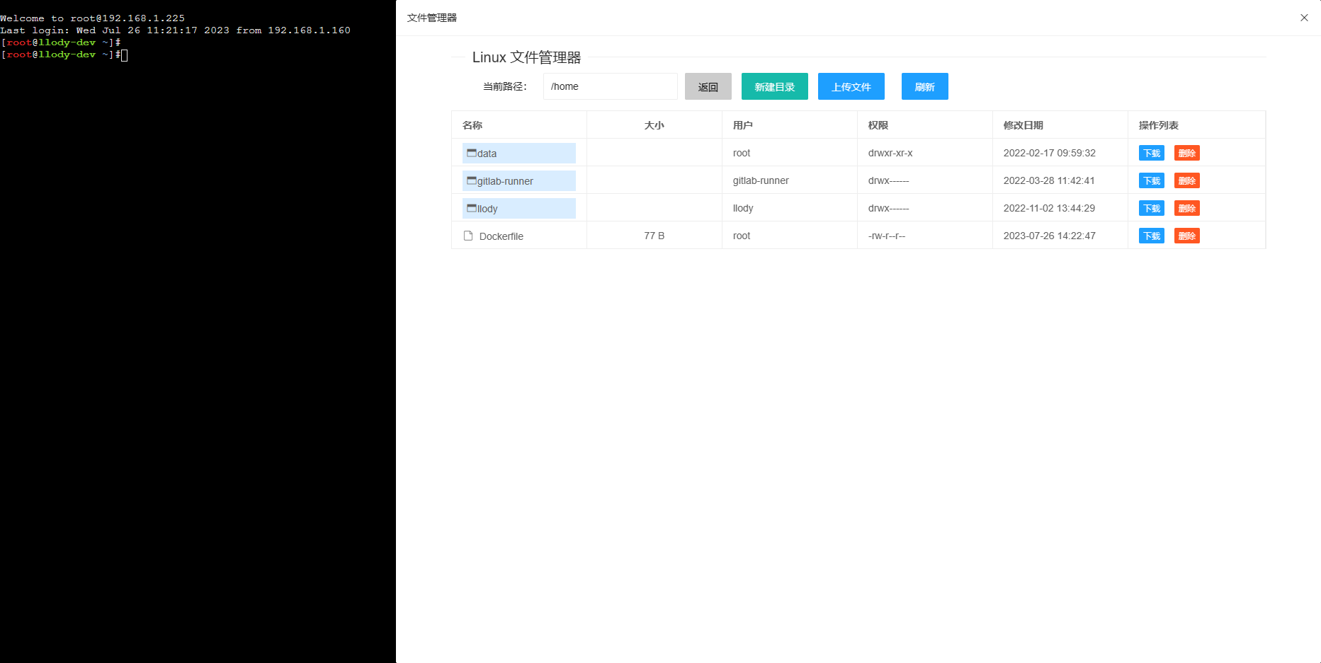Download the data folder
This screenshot has width=1321, height=663.
pyautogui.click(x=1151, y=153)
